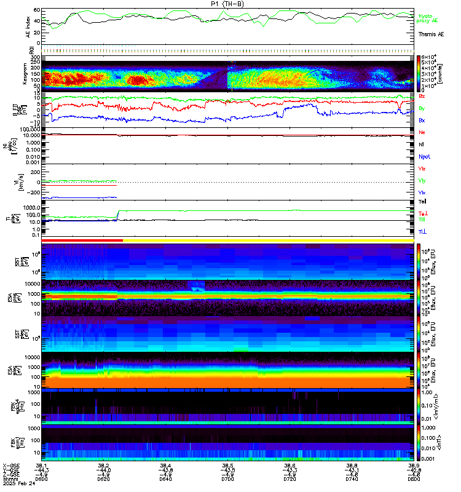Click the "2025 Feb 24" date label
This screenshot has width=461, height=492.
coord(19,483)
